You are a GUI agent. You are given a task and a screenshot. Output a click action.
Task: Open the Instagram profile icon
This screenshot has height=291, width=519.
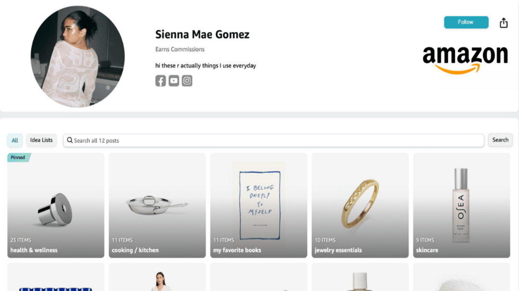click(187, 81)
